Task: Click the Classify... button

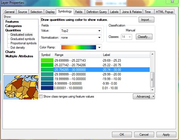Action: tap(144, 37)
